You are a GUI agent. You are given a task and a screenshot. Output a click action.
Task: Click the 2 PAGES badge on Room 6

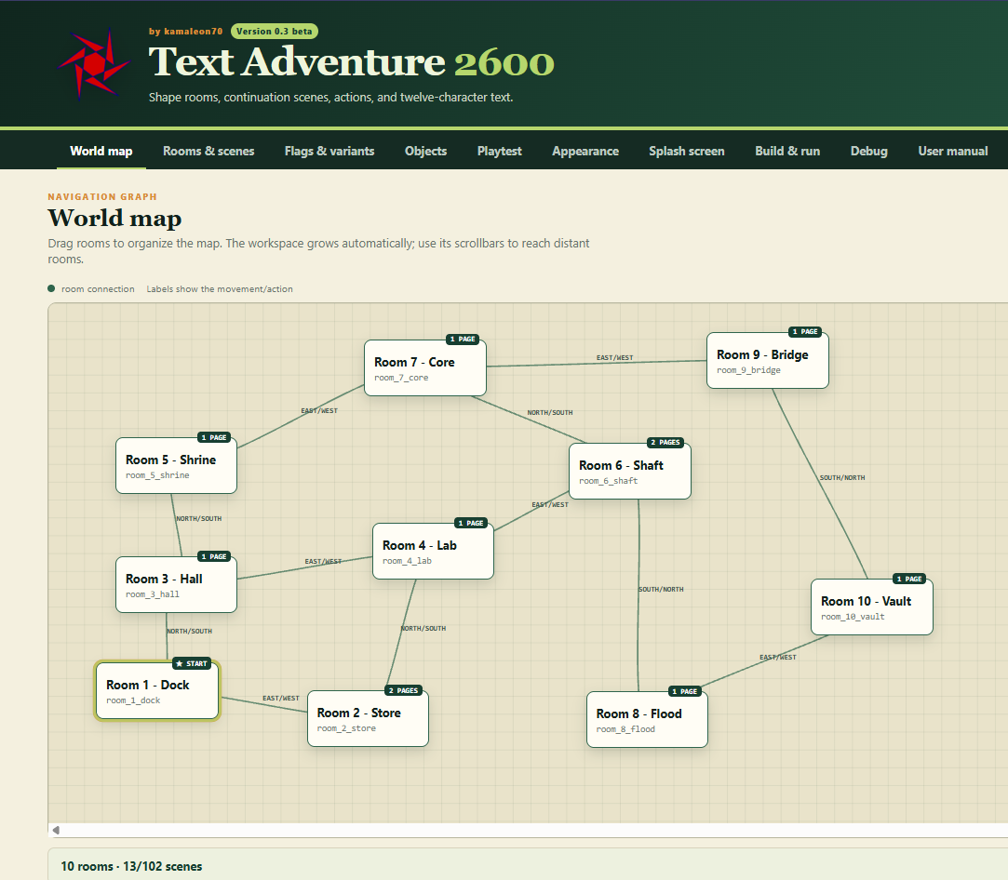tap(665, 443)
